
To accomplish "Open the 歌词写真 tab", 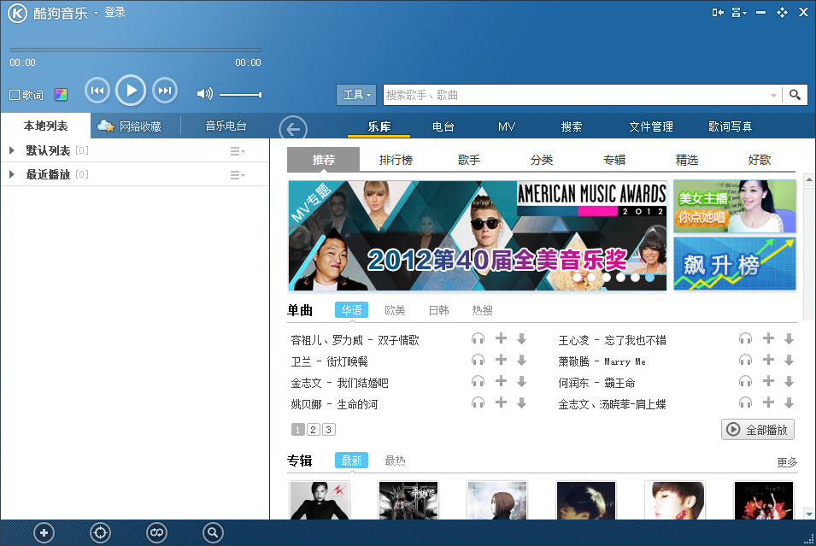I will tap(731, 126).
